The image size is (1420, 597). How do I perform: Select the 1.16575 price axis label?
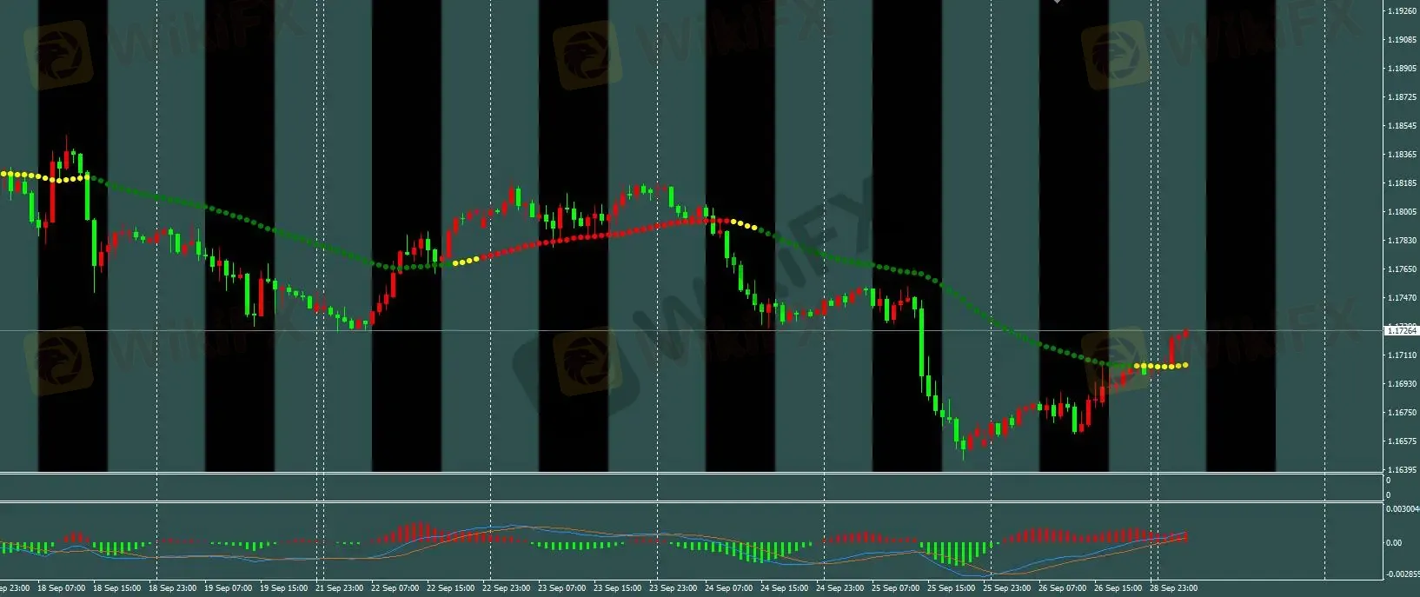tap(1401, 441)
